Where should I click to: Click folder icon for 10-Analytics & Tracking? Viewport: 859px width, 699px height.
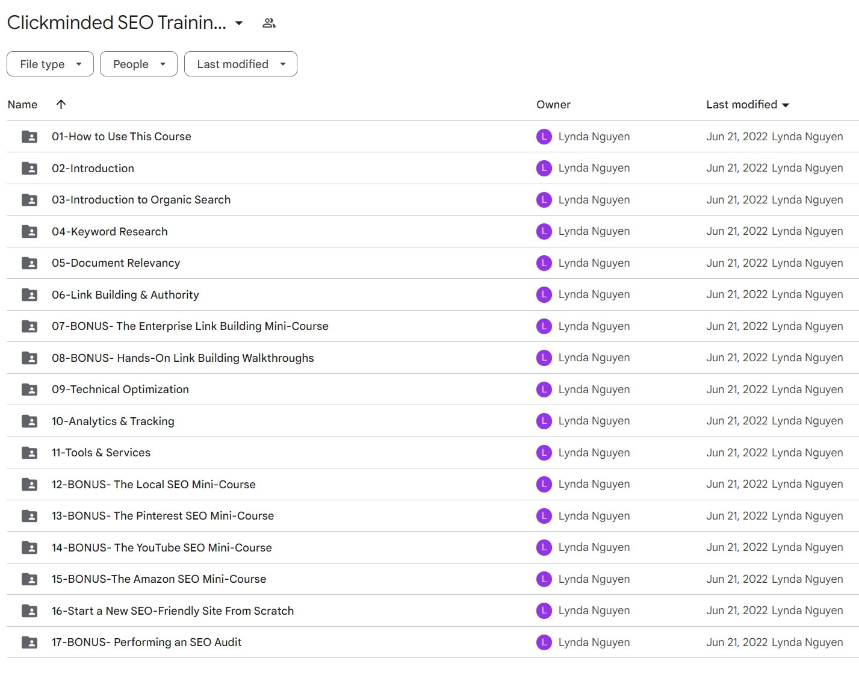pos(29,421)
